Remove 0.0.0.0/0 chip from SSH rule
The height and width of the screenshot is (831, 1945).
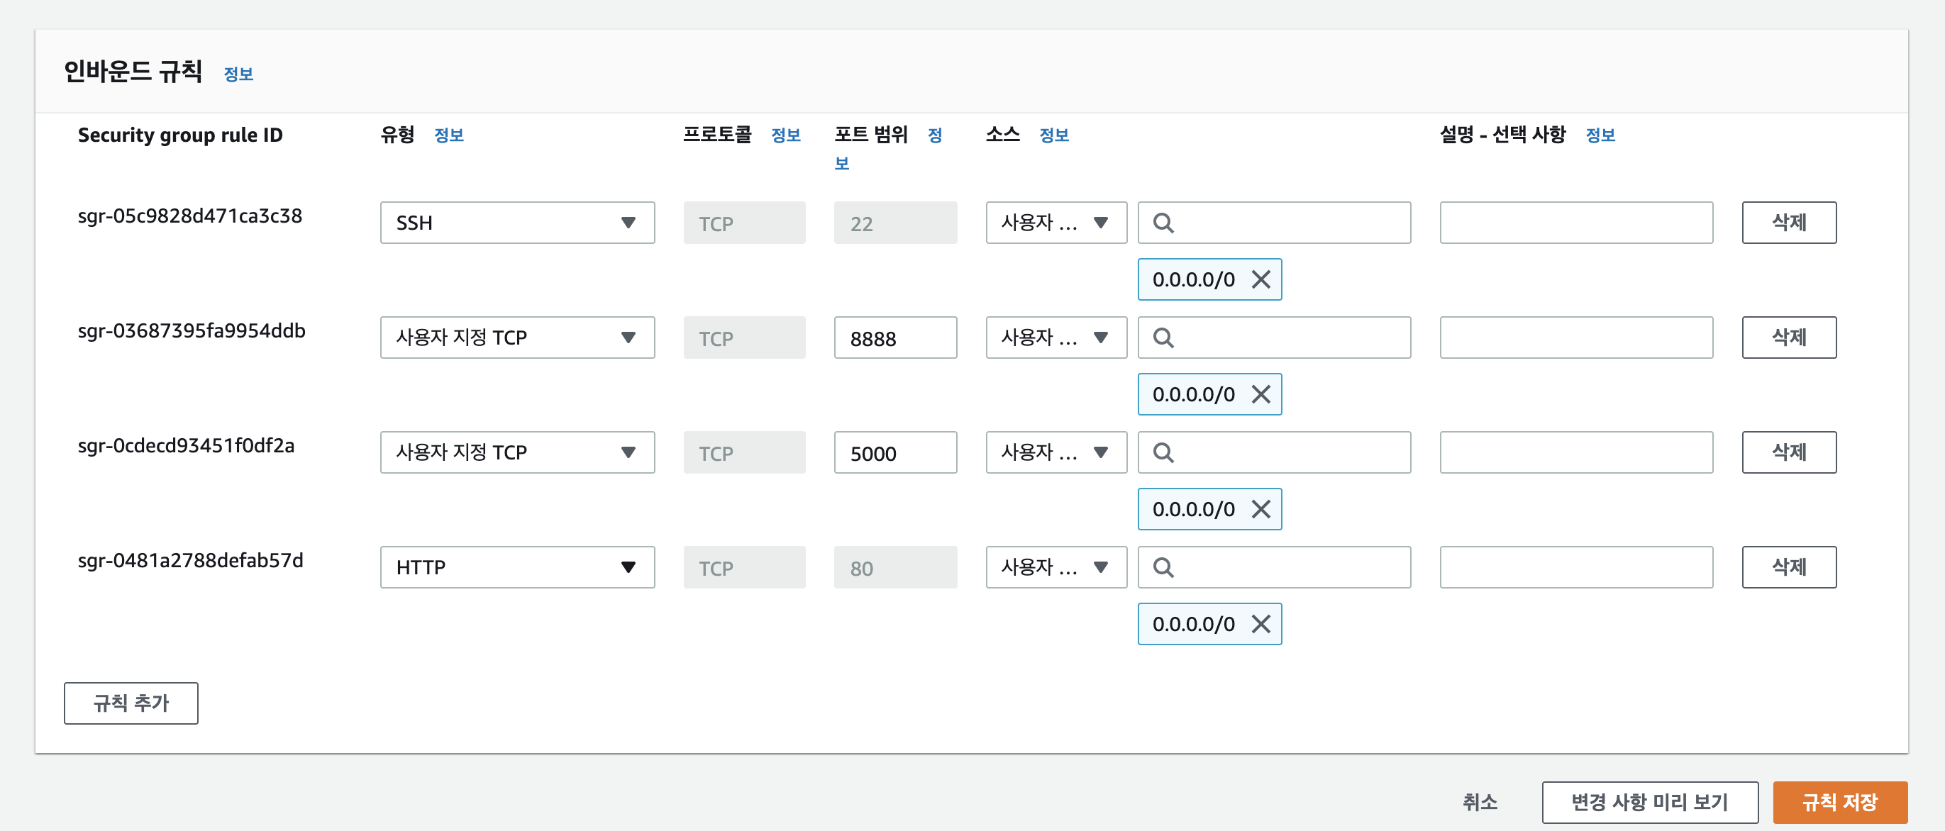pyautogui.click(x=1261, y=279)
